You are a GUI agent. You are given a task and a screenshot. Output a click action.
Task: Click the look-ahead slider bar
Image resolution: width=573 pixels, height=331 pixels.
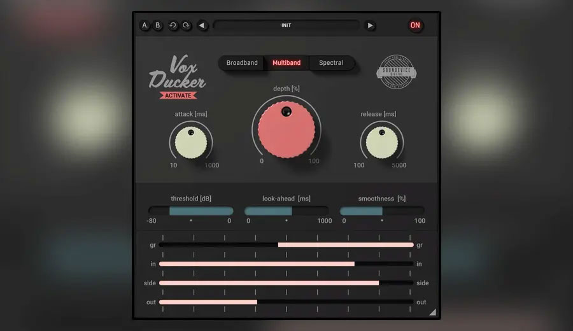(286, 211)
